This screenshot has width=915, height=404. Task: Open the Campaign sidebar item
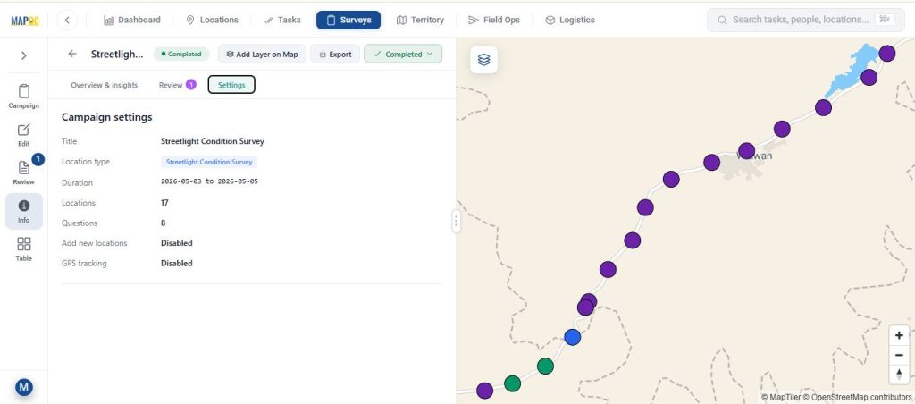(24, 97)
